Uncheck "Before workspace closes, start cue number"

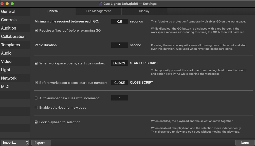point(37,82)
